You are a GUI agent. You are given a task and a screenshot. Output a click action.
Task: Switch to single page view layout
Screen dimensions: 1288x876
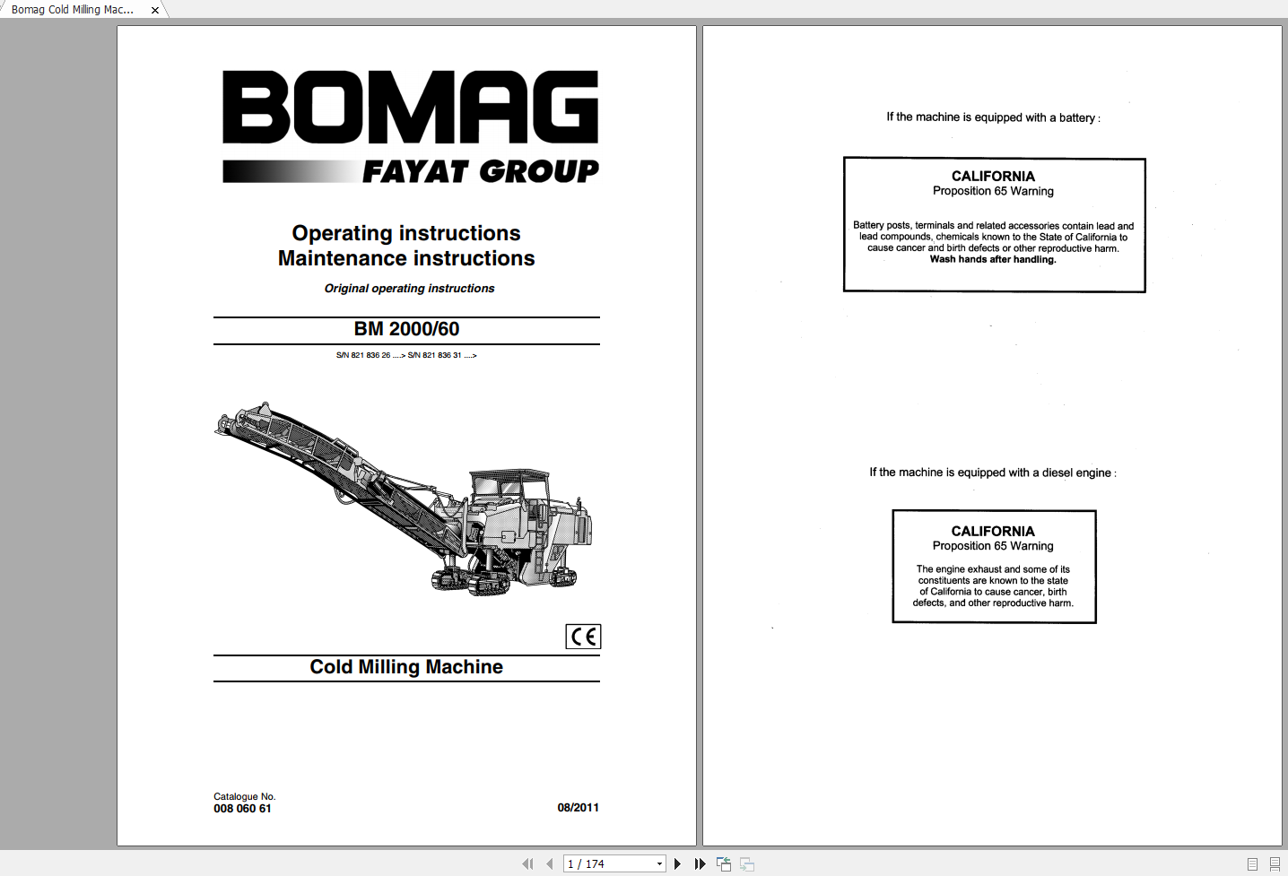[1252, 864]
